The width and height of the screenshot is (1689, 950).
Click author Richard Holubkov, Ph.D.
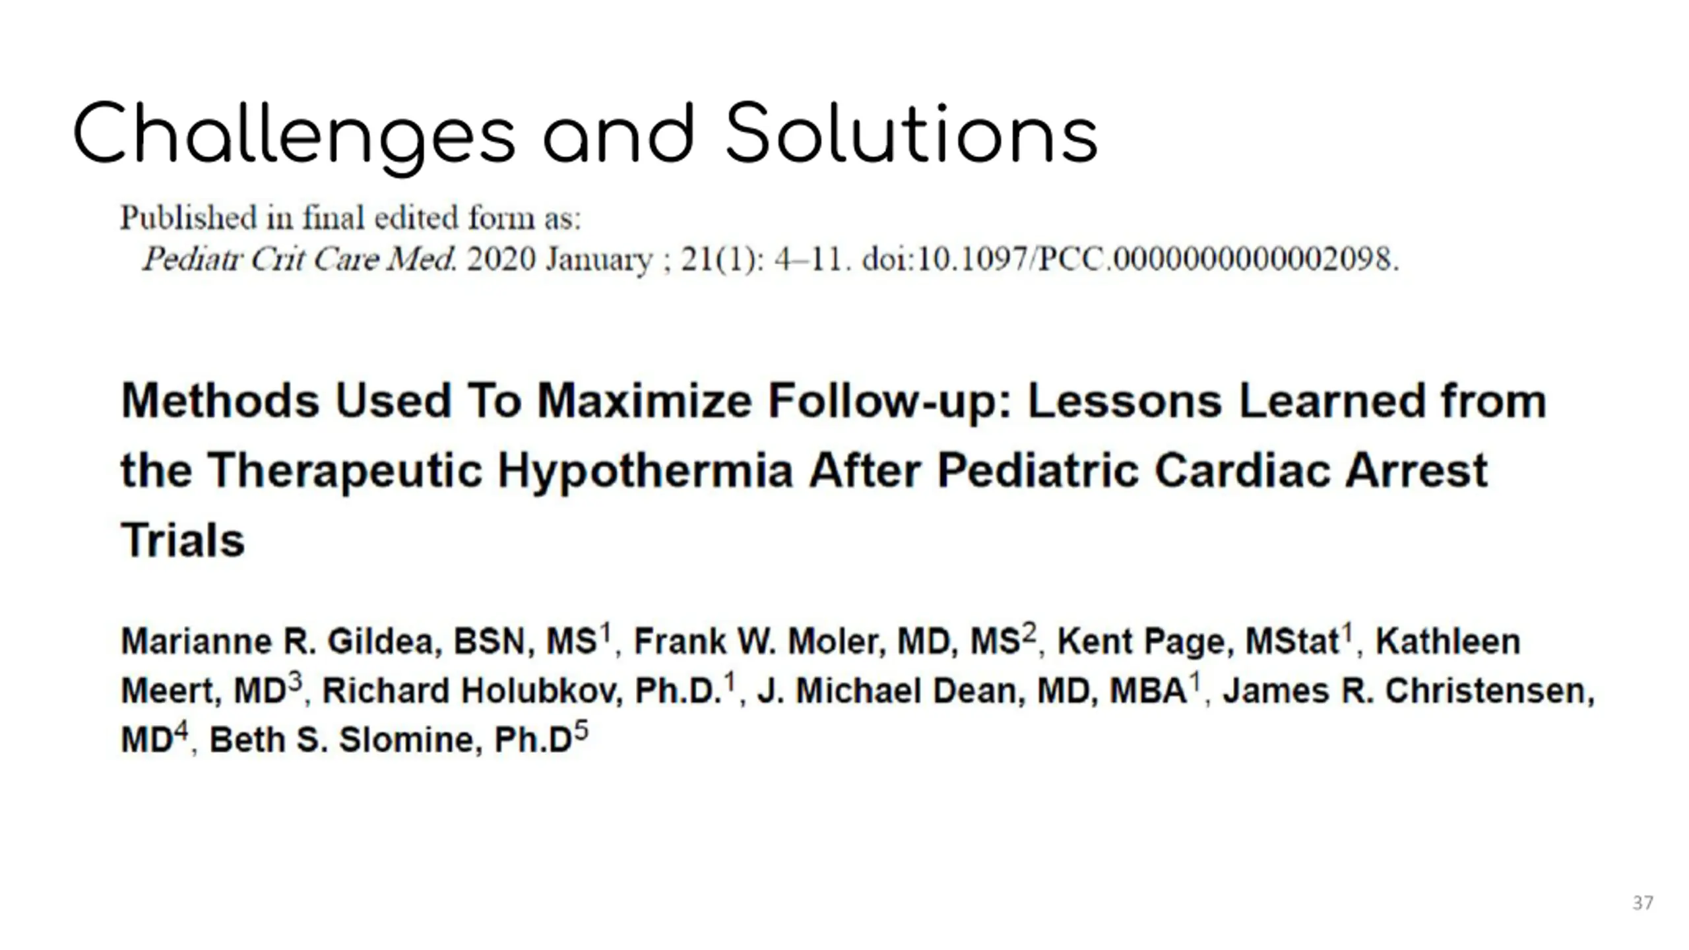point(521,691)
